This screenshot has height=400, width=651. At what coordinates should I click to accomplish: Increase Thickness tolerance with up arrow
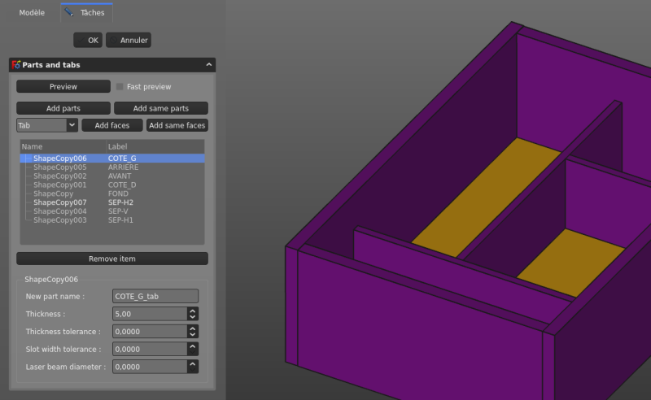pos(193,328)
